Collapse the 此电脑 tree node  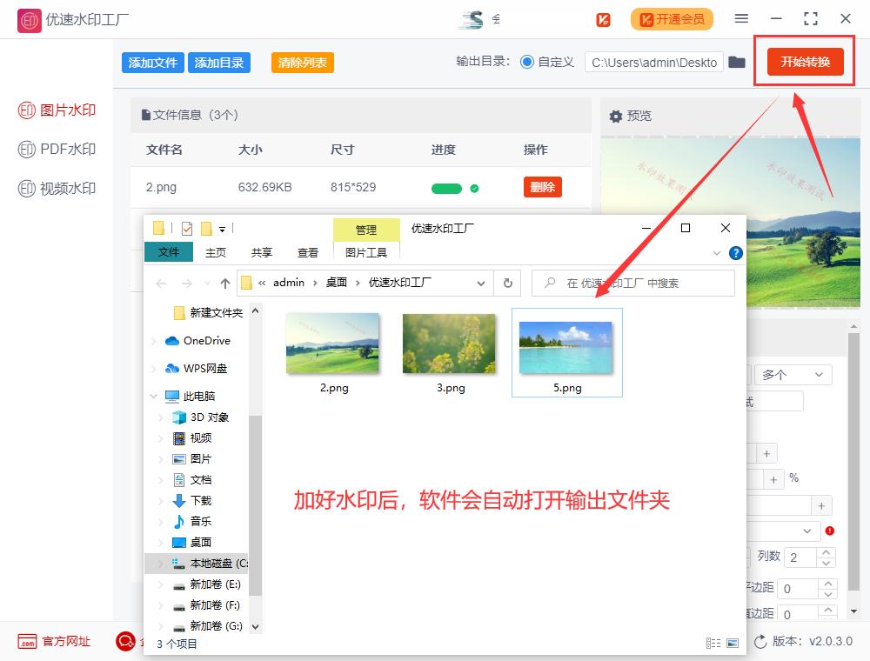point(151,396)
